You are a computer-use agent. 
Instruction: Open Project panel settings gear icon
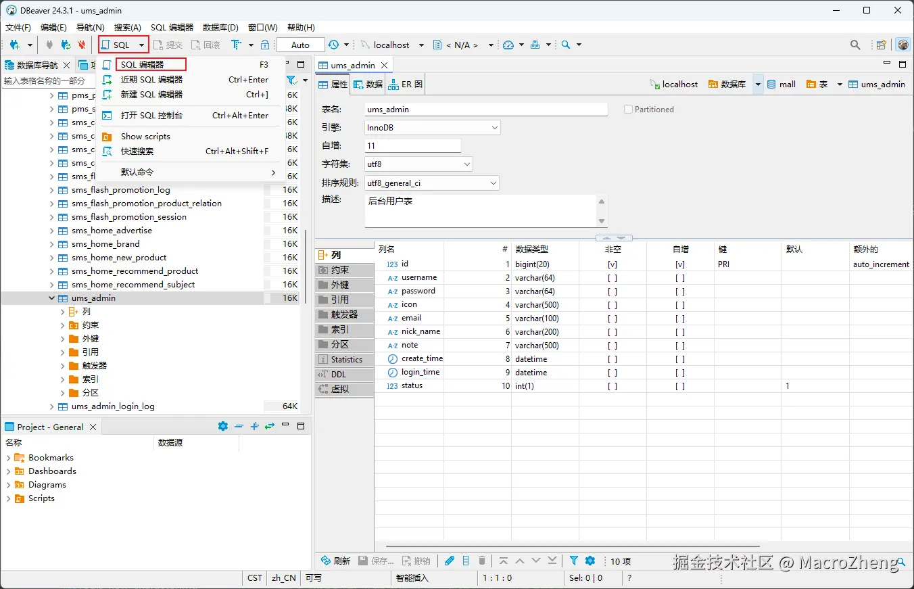[223, 426]
